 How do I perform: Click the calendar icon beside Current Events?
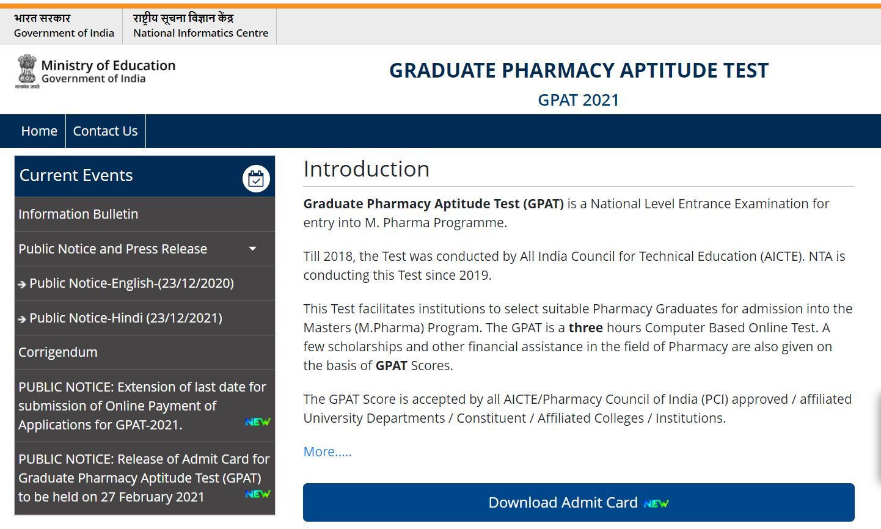[256, 178]
